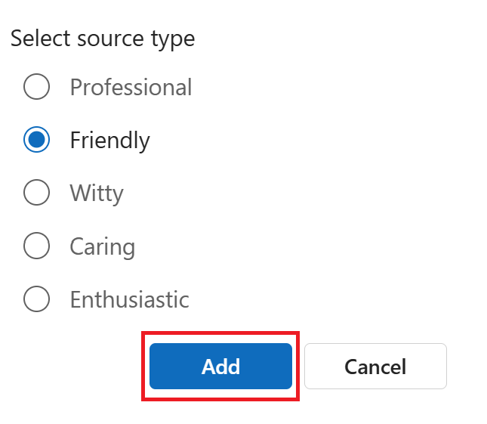Set the source type to Enthusiastic

point(37,299)
